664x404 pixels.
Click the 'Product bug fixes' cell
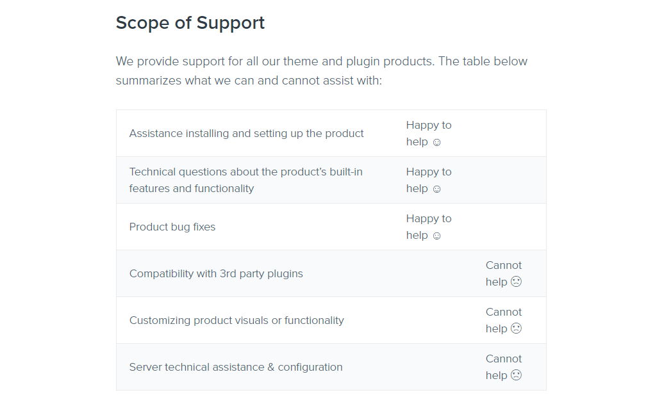(172, 227)
